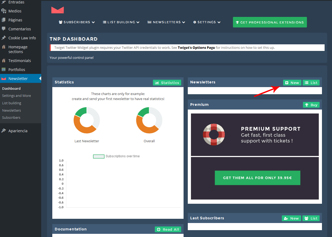Click the Páginas pages icon in sidebar

coord(4,20)
